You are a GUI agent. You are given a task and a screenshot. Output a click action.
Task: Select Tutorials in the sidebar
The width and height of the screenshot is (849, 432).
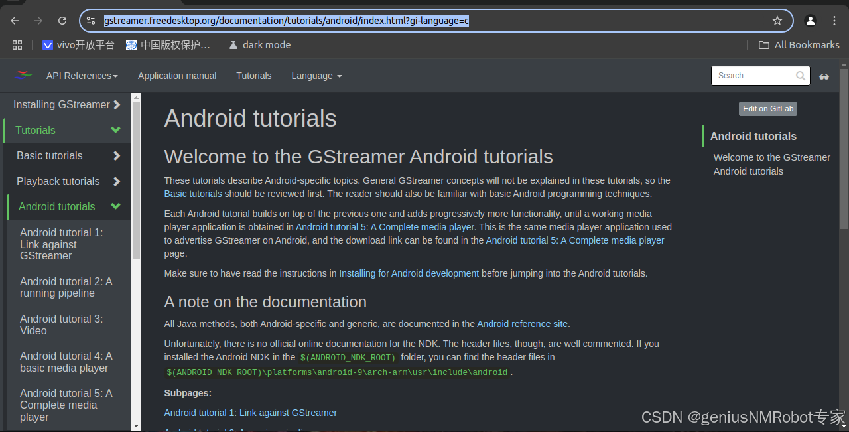click(35, 130)
